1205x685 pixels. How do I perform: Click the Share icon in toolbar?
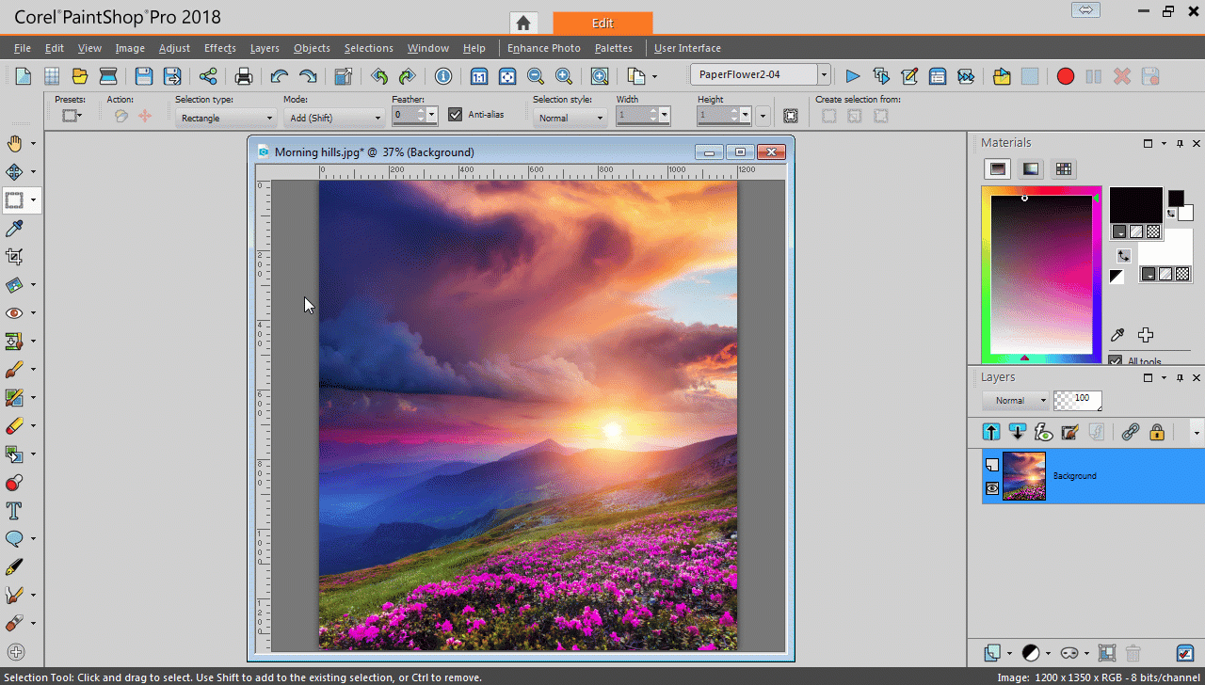point(208,76)
